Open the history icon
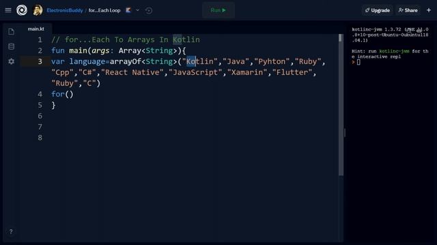Viewport: 437px width, 245px height. [x=149, y=11]
